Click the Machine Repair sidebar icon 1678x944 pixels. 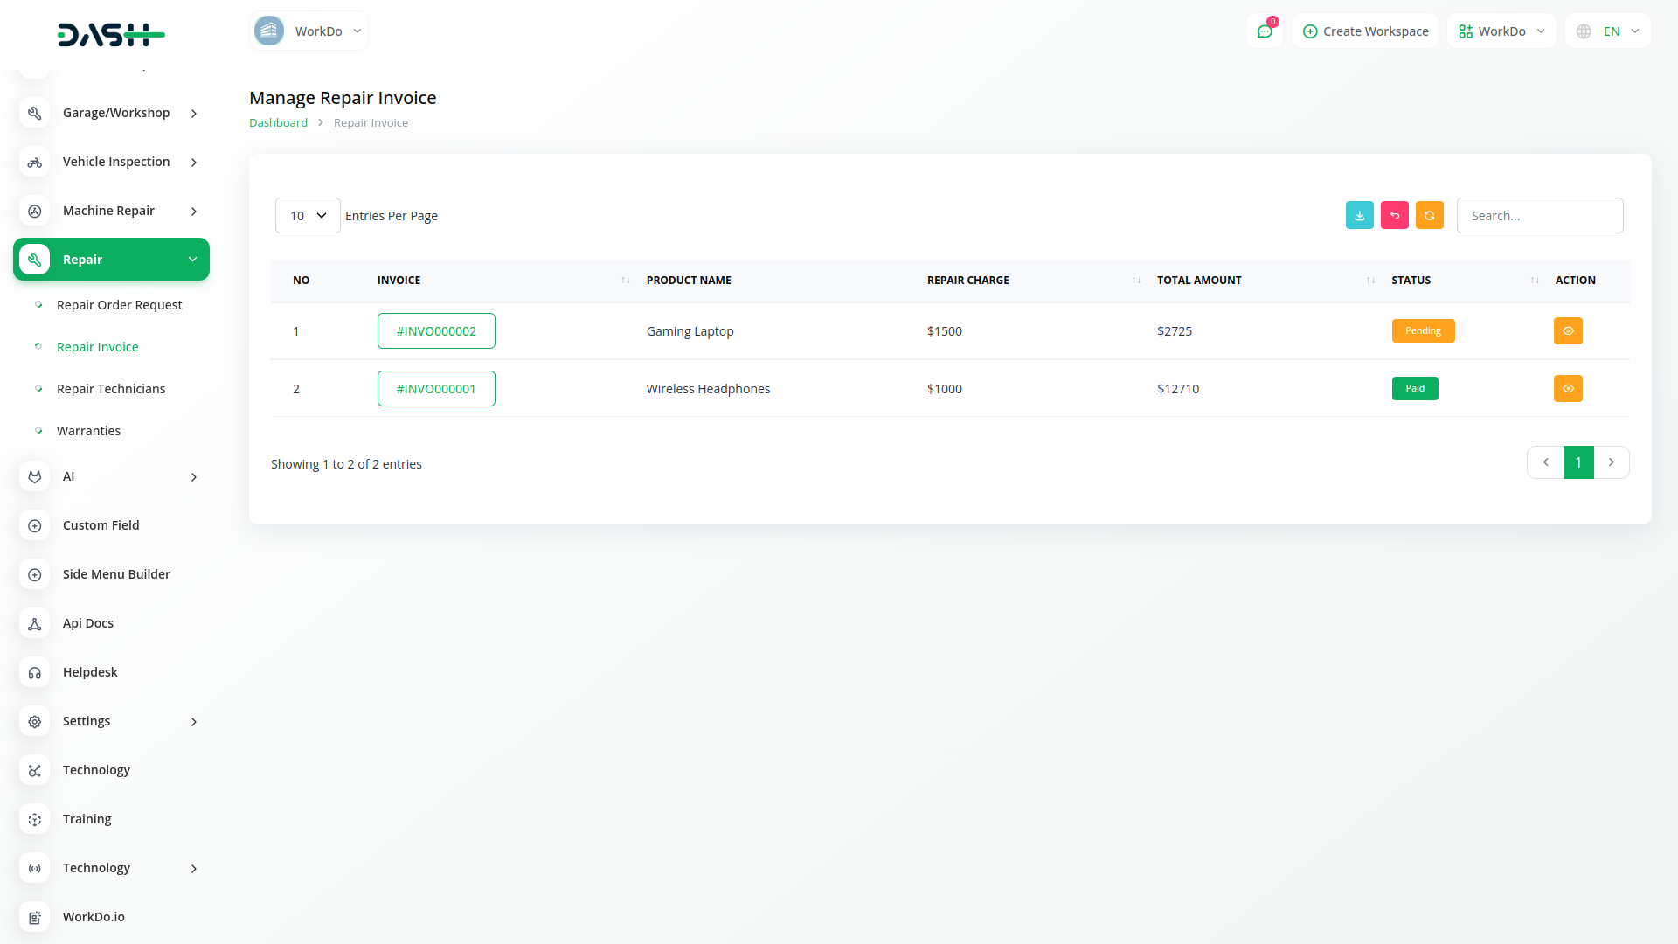click(x=35, y=211)
